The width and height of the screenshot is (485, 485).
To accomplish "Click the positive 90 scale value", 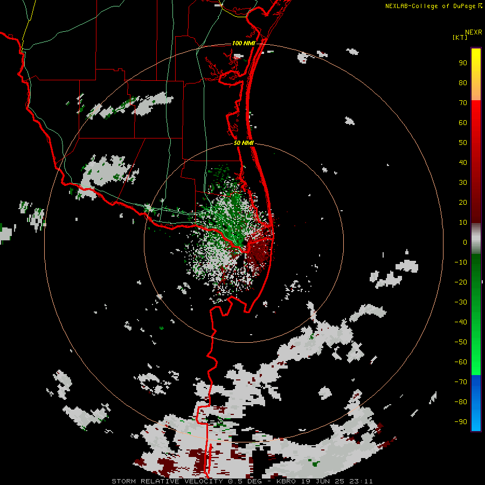I will tap(463, 63).
